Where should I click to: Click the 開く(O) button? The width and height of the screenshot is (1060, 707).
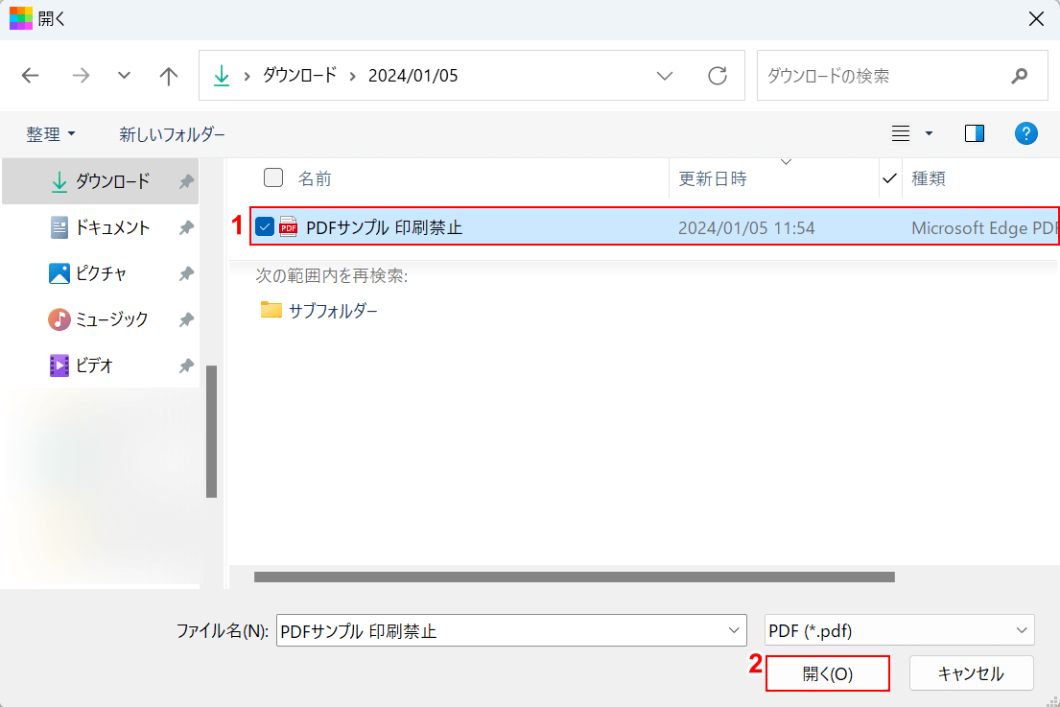pos(828,673)
